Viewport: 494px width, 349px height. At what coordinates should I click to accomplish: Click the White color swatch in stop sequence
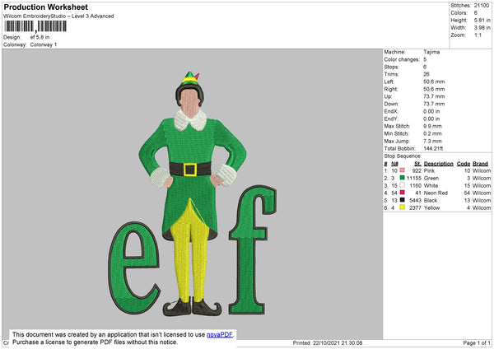pyautogui.click(x=403, y=185)
